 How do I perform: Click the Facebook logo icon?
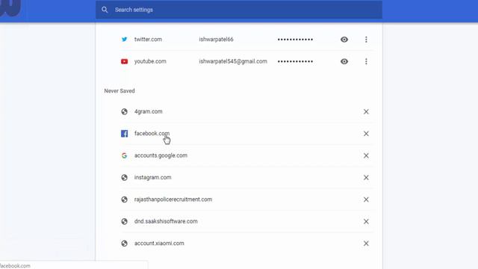[125, 134]
